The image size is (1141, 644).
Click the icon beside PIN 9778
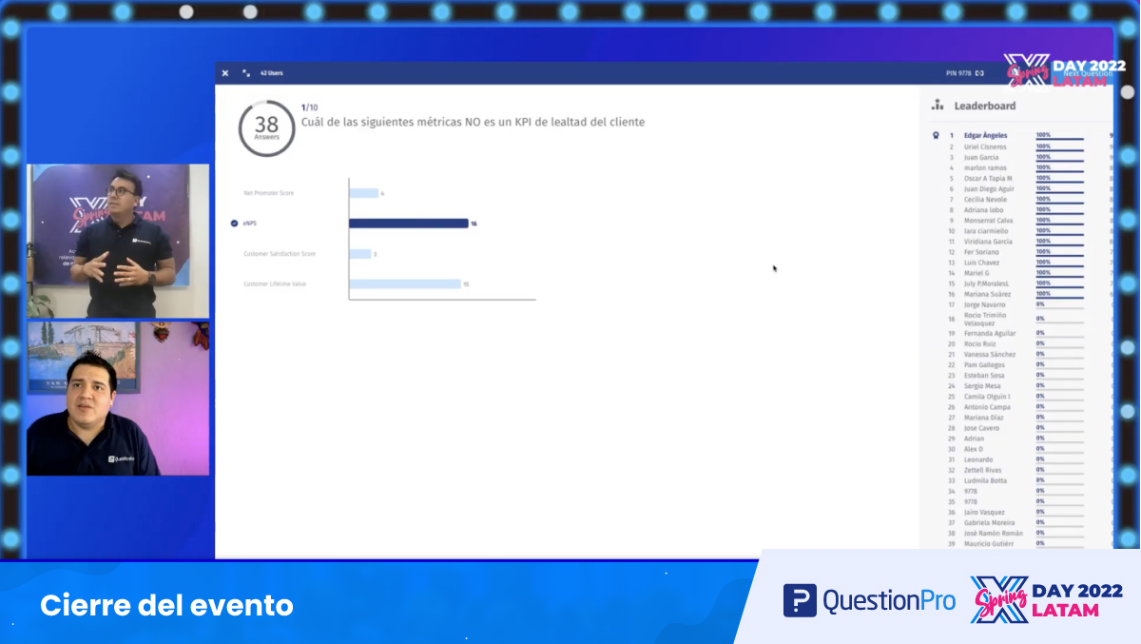980,73
